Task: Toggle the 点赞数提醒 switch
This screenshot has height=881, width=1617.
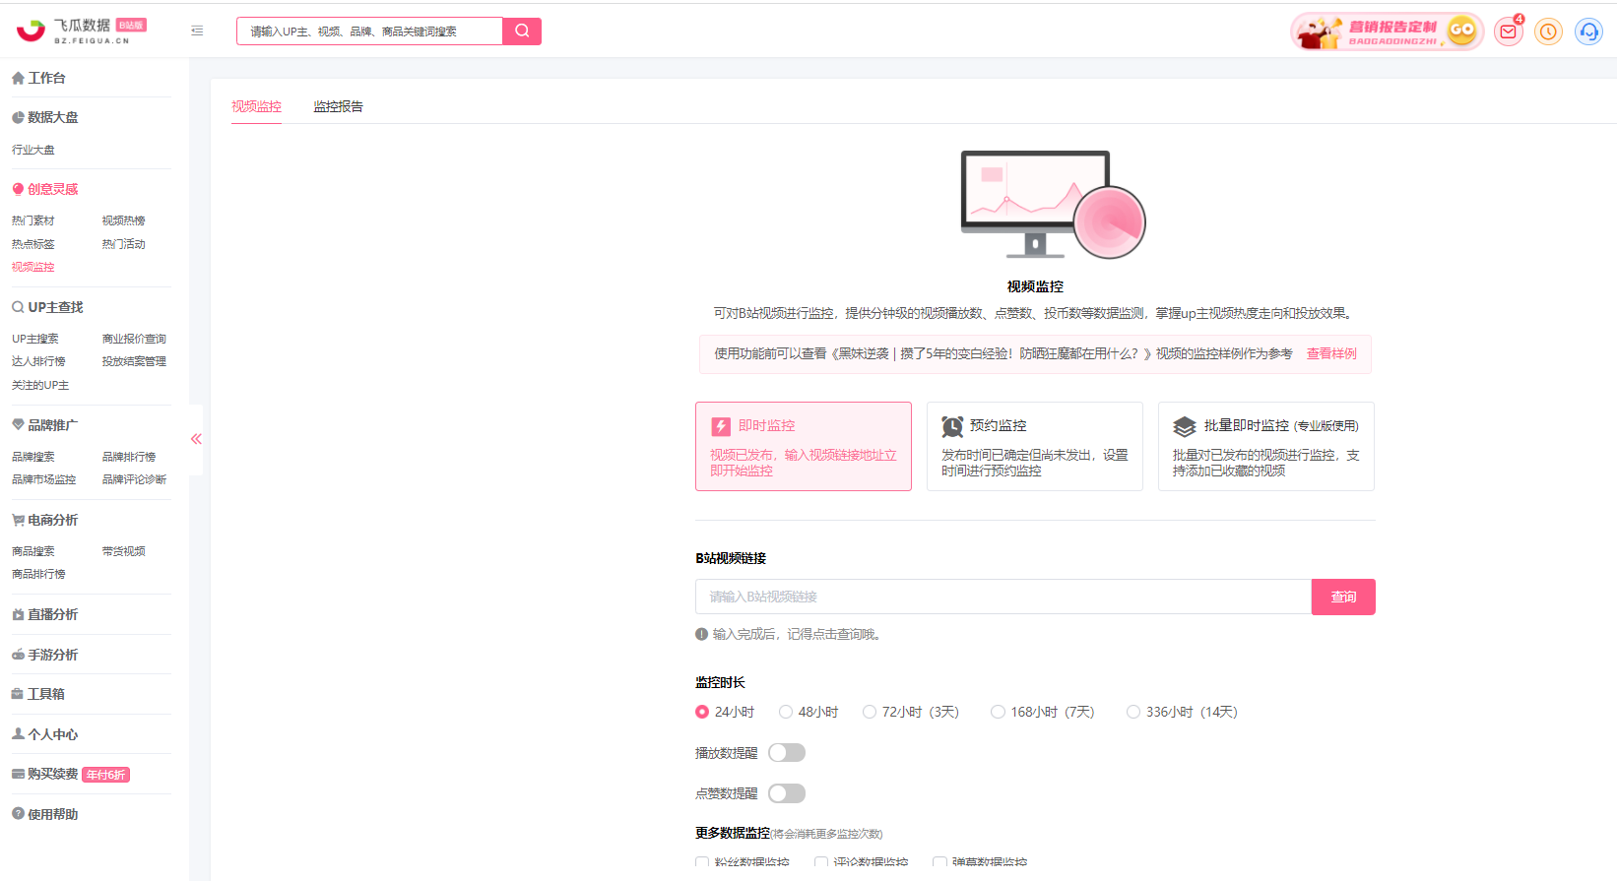Action: pyautogui.click(x=787, y=793)
